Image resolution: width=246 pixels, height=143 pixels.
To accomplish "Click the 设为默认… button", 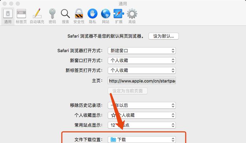I will click(x=164, y=36).
